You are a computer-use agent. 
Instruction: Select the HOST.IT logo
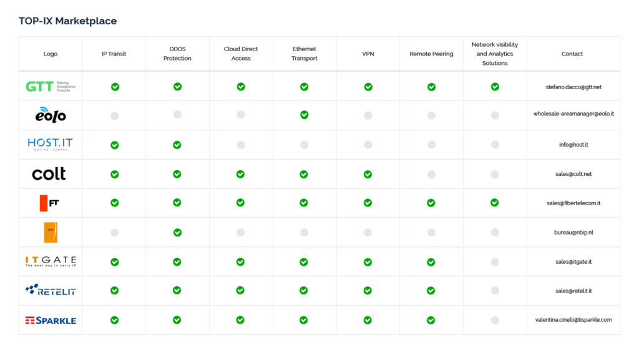point(51,144)
